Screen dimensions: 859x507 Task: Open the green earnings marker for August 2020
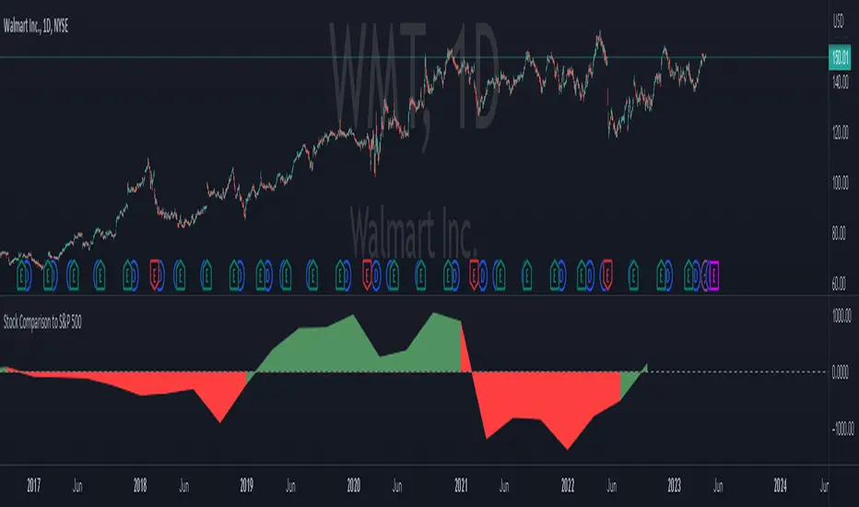click(x=420, y=275)
